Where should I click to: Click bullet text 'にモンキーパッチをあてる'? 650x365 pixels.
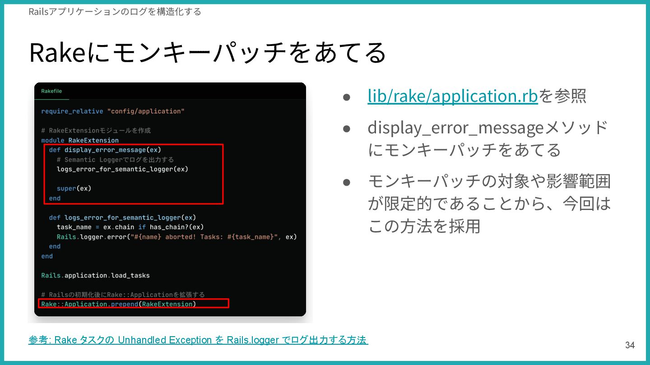(x=464, y=150)
